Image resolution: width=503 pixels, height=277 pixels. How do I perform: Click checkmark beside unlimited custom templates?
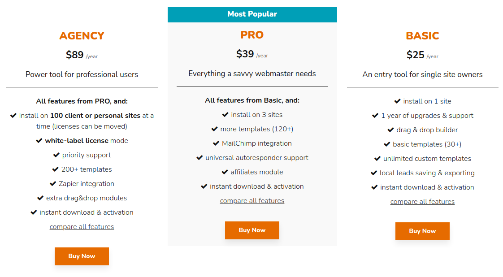[377, 158]
